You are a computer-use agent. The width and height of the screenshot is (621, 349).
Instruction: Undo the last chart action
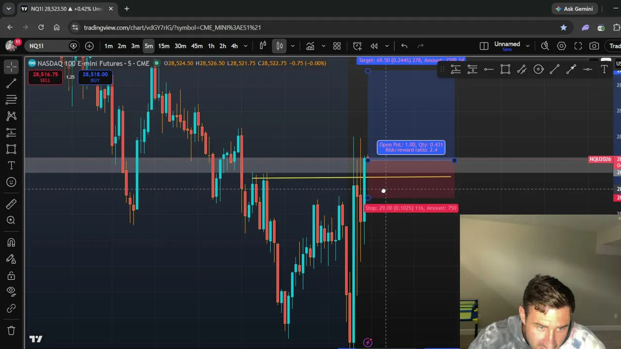click(404, 46)
